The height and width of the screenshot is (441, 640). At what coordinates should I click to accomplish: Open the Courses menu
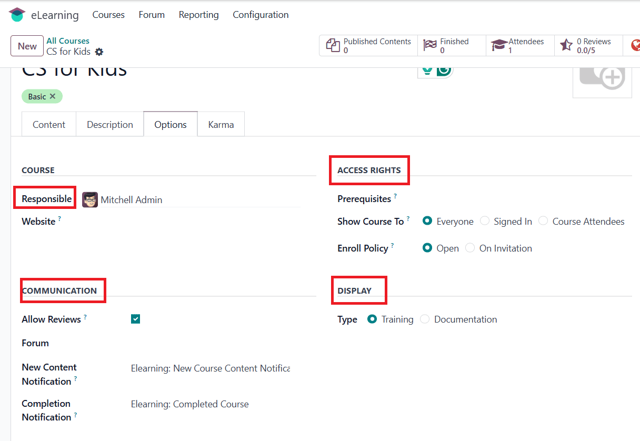pyautogui.click(x=108, y=15)
